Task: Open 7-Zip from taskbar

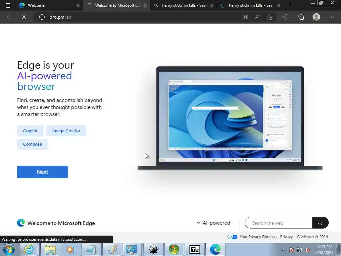Action: [194, 249]
